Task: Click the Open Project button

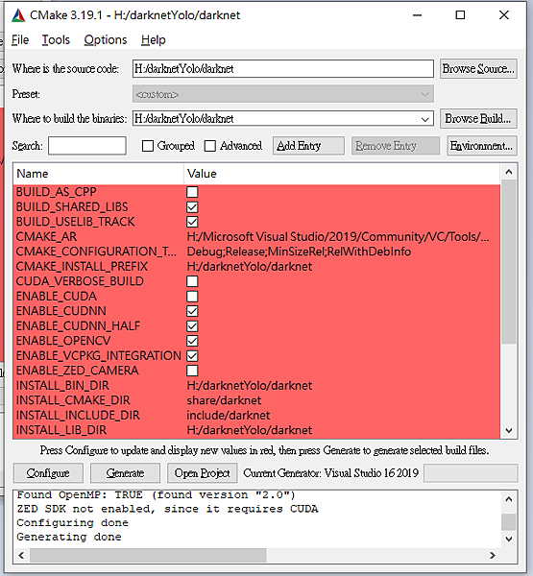Action: point(203,473)
